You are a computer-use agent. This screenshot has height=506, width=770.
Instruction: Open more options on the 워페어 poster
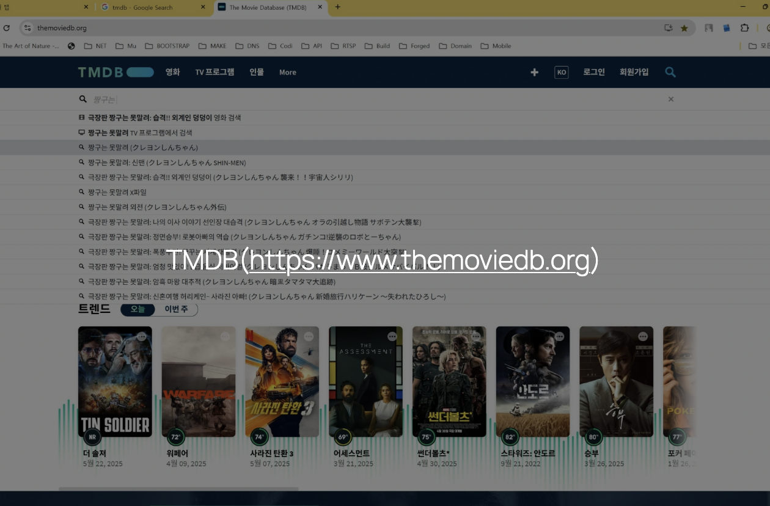coord(224,336)
